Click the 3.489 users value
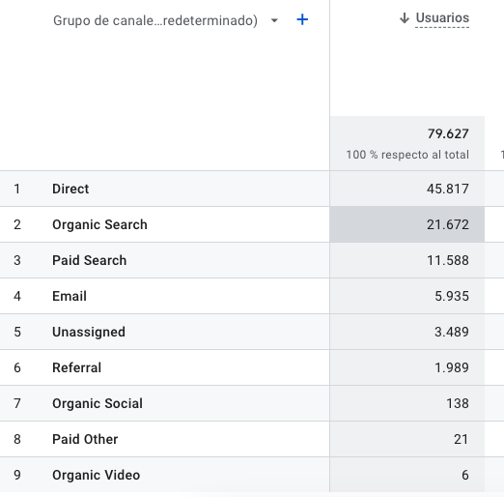 (x=452, y=332)
